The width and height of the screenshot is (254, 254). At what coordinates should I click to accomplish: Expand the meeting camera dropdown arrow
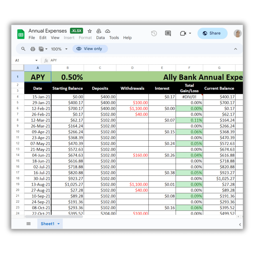pyautogui.click(x=190, y=33)
